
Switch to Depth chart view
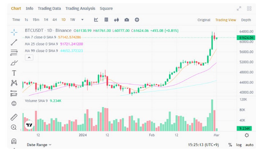tap(246, 20)
